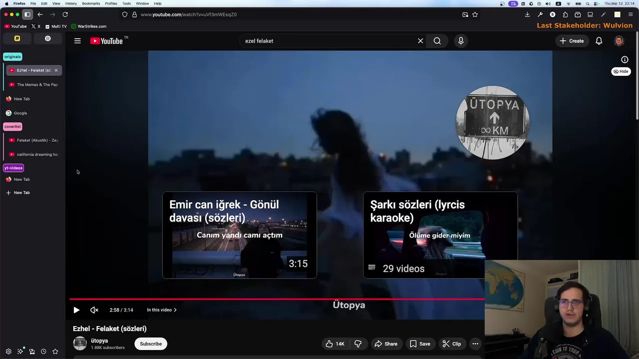
Task: Open Emir can iğrek Gönül davası card
Action: click(239, 235)
